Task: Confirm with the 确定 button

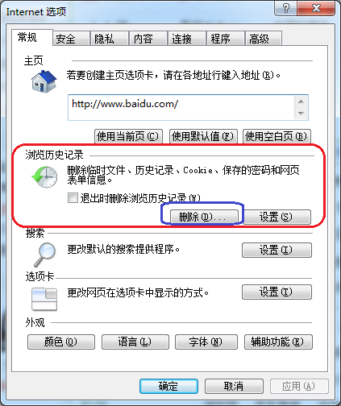Action: coord(168,386)
